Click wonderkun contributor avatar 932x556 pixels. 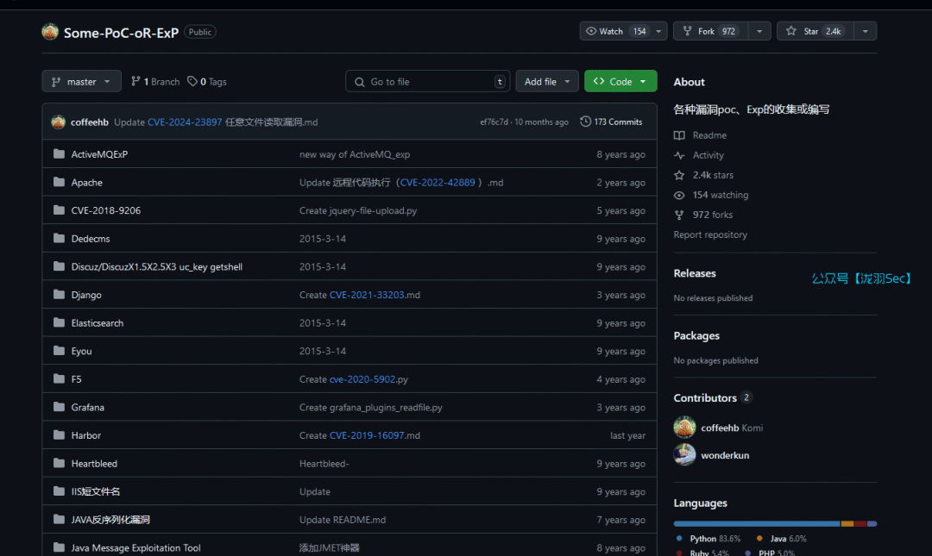tap(684, 454)
